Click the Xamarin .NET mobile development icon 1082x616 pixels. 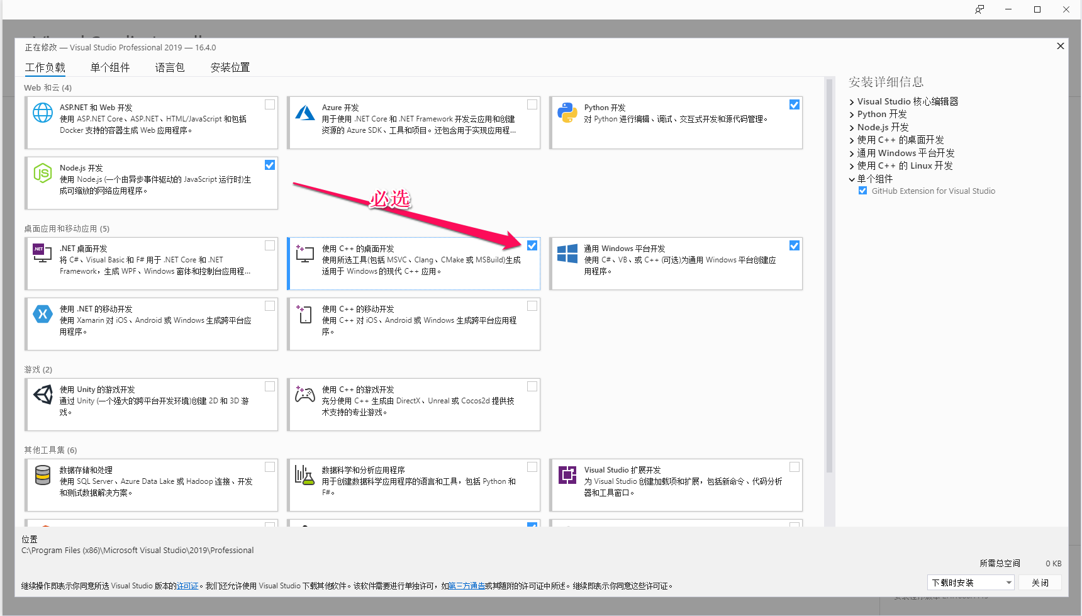click(43, 314)
